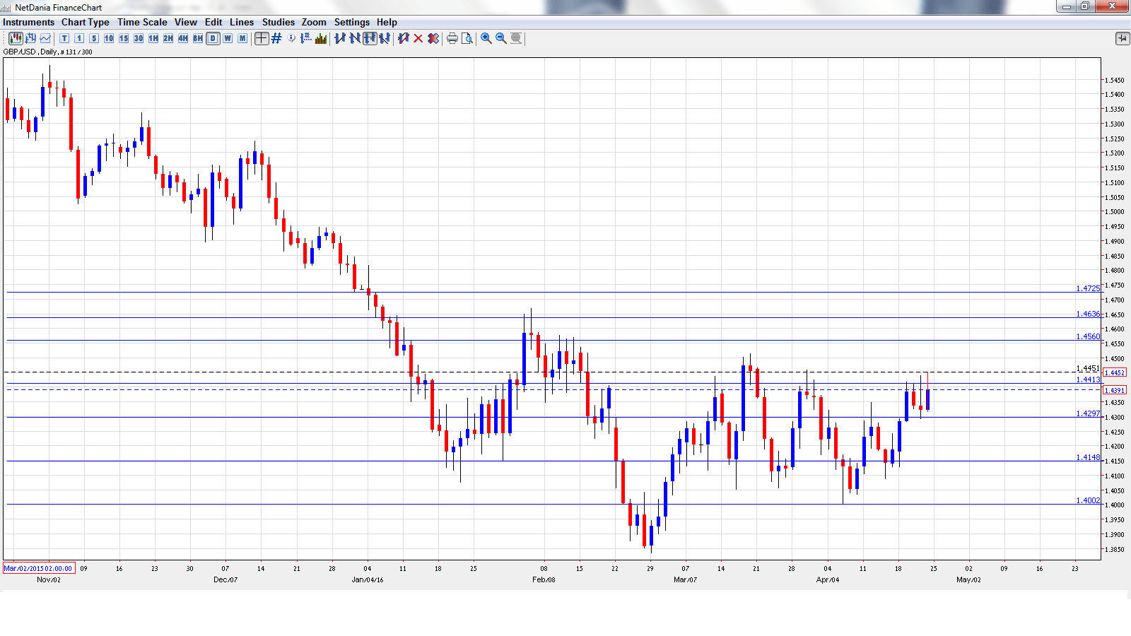Click the print chart icon
Screen dimensions: 1131x636
452,38
